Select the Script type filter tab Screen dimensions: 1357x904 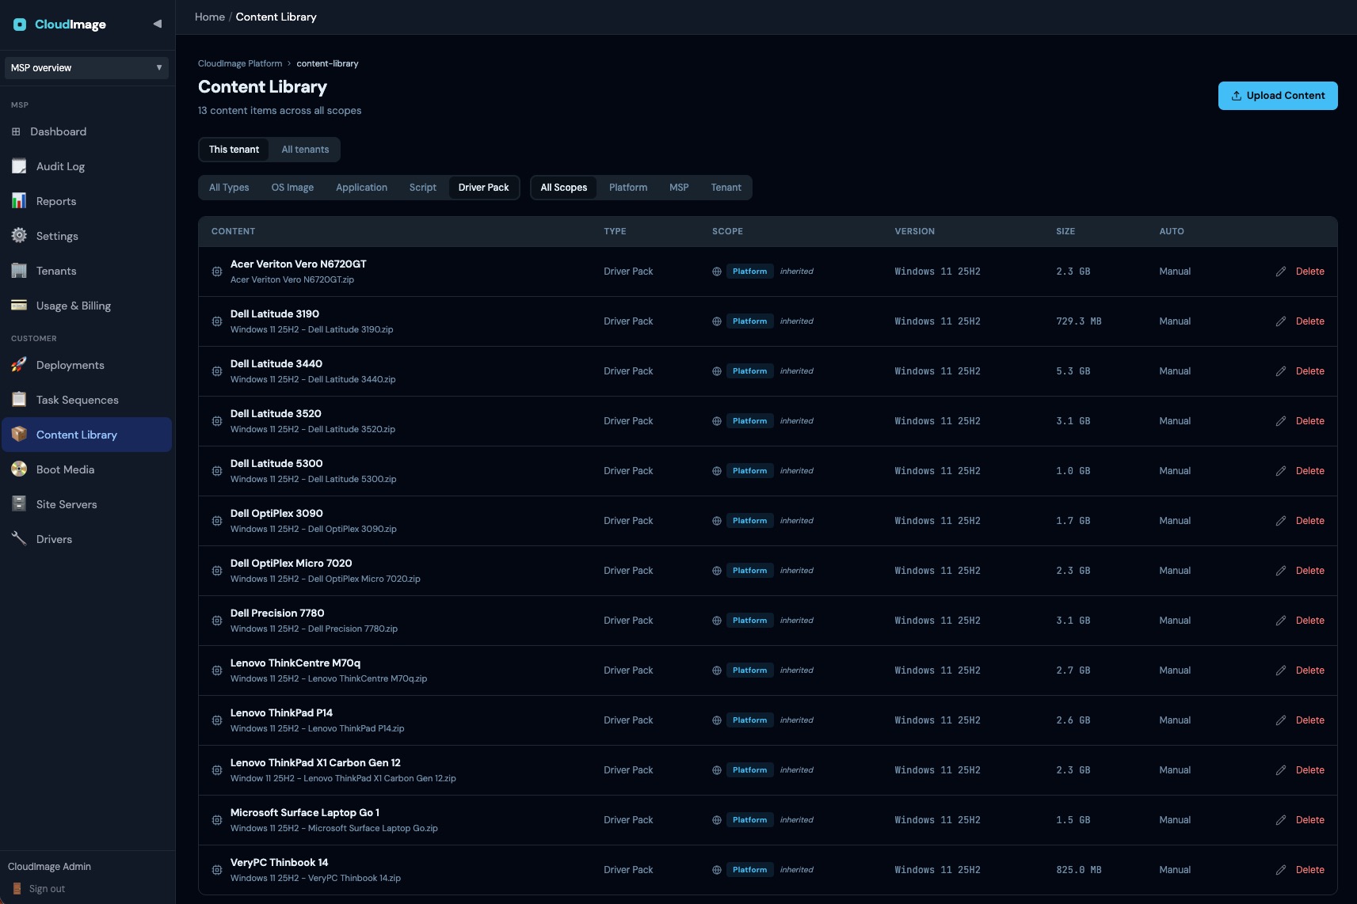pyautogui.click(x=422, y=188)
